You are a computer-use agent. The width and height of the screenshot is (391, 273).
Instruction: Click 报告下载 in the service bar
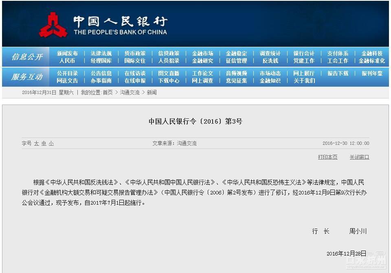tap(338, 74)
